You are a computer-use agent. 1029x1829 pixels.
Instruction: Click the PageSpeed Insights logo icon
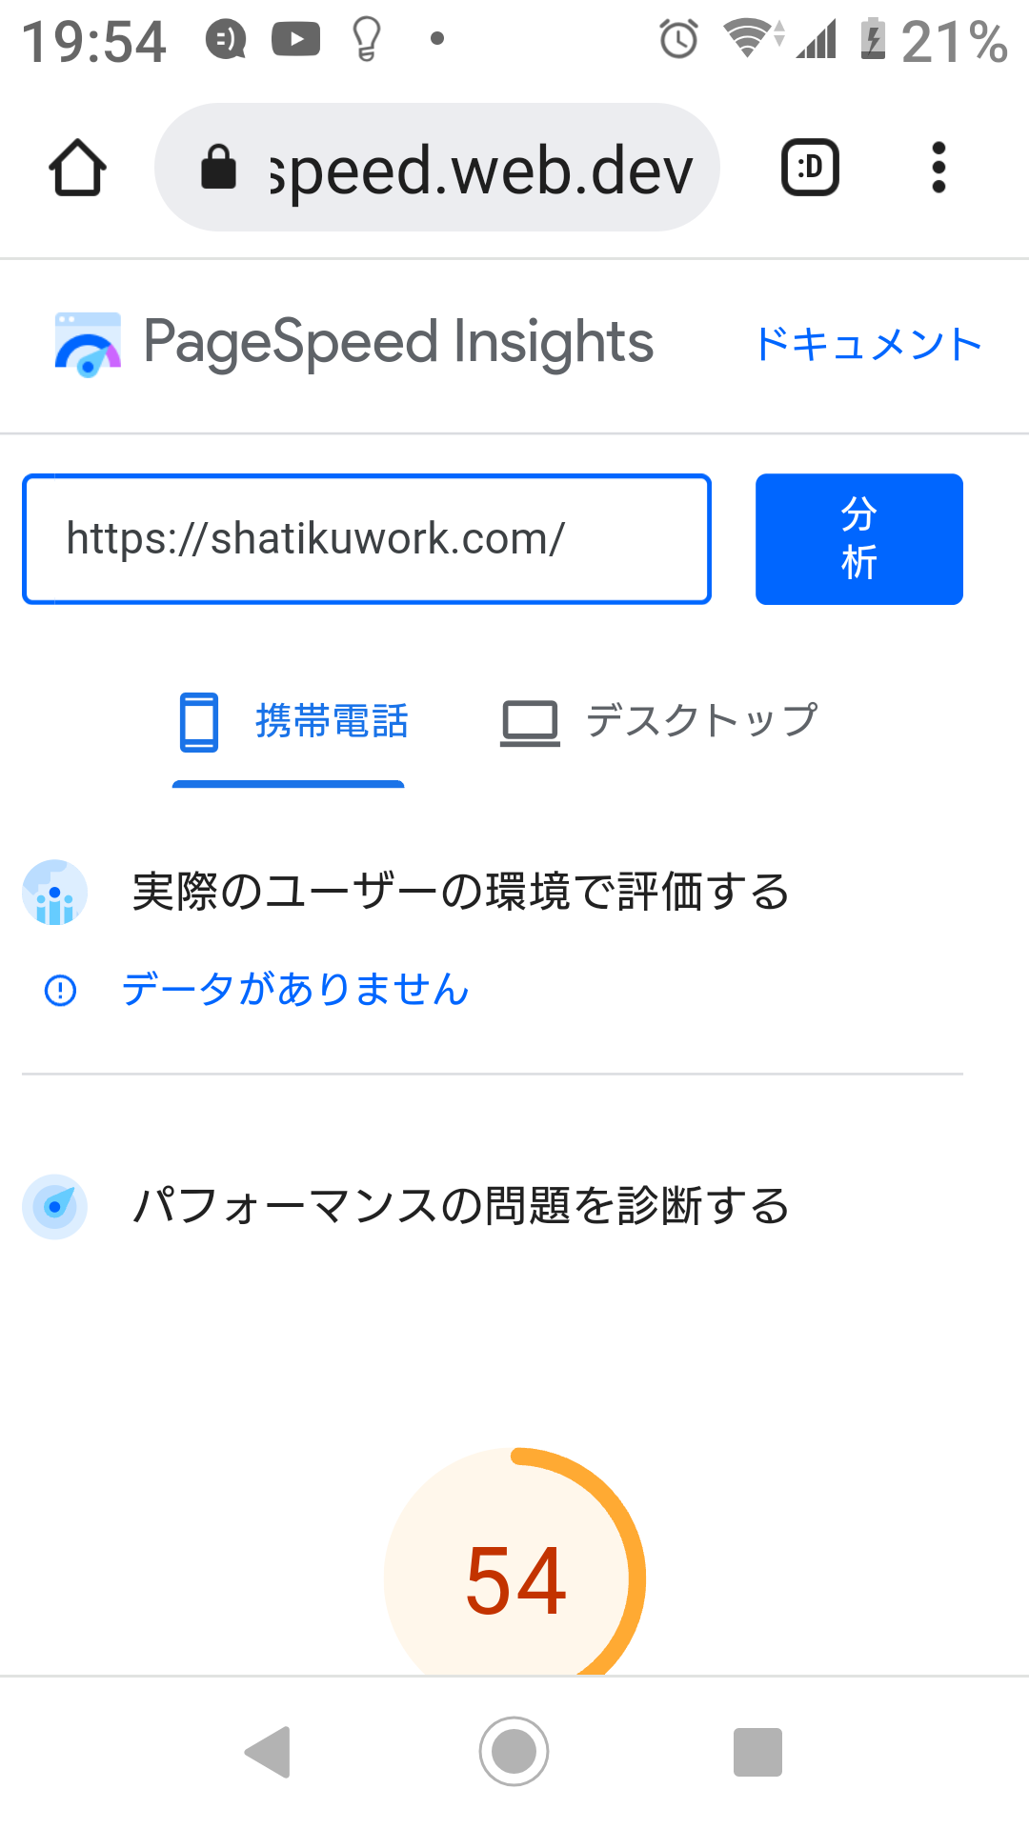[x=88, y=344]
